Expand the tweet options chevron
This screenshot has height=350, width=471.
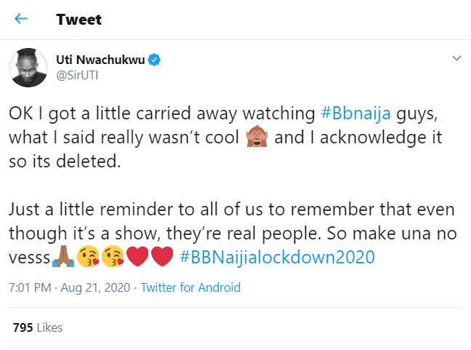[456, 58]
